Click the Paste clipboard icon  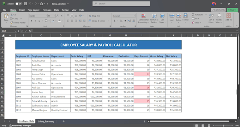click(6, 16)
